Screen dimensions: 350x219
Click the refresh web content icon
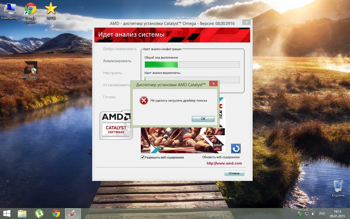tap(236, 149)
